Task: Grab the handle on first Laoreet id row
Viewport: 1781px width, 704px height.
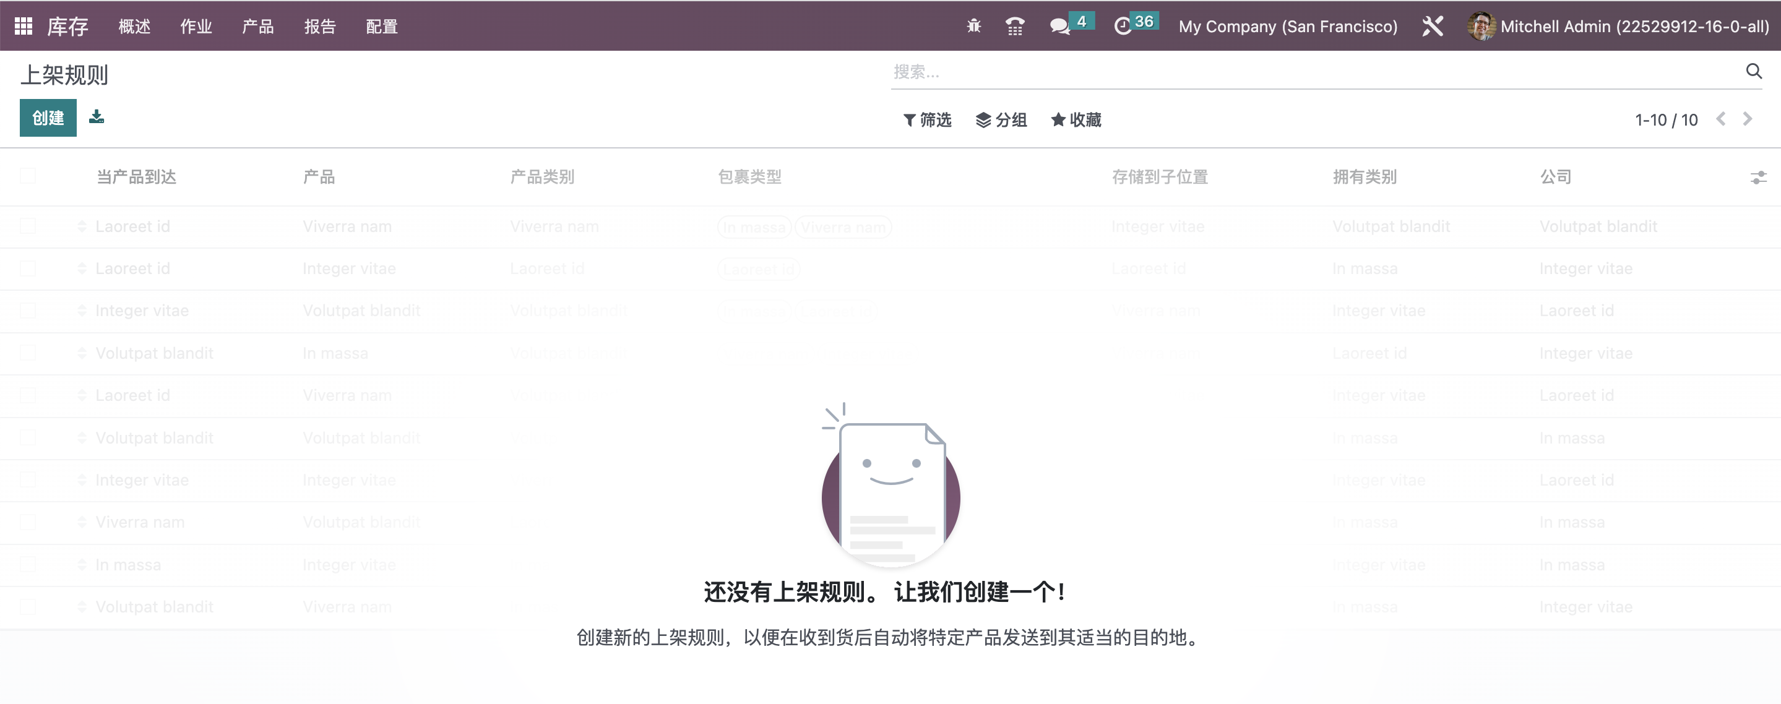Action: (x=82, y=226)
